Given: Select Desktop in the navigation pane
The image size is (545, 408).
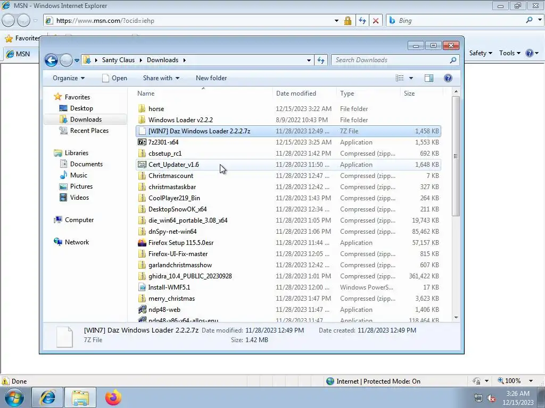Looking at the screenshot, I should tap(81, 108).
